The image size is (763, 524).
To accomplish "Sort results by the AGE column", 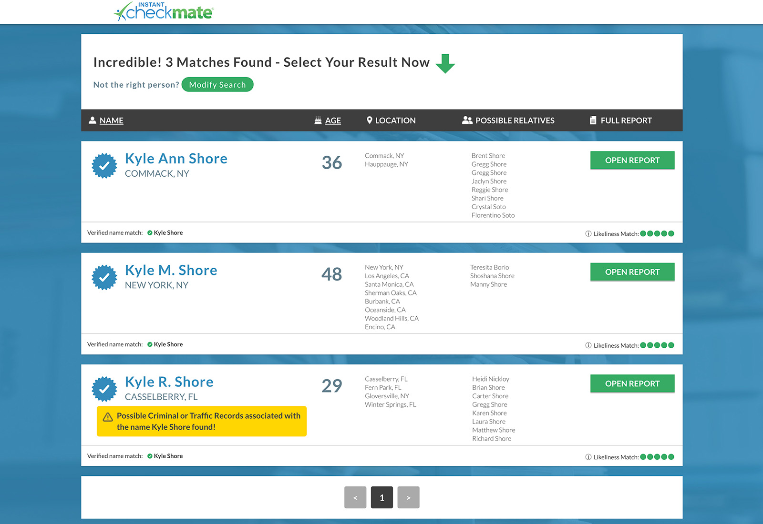I will coord(333,121).
